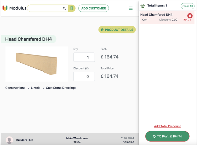Clear all items from the basket
197x145 pixels.
click(188, 6)
